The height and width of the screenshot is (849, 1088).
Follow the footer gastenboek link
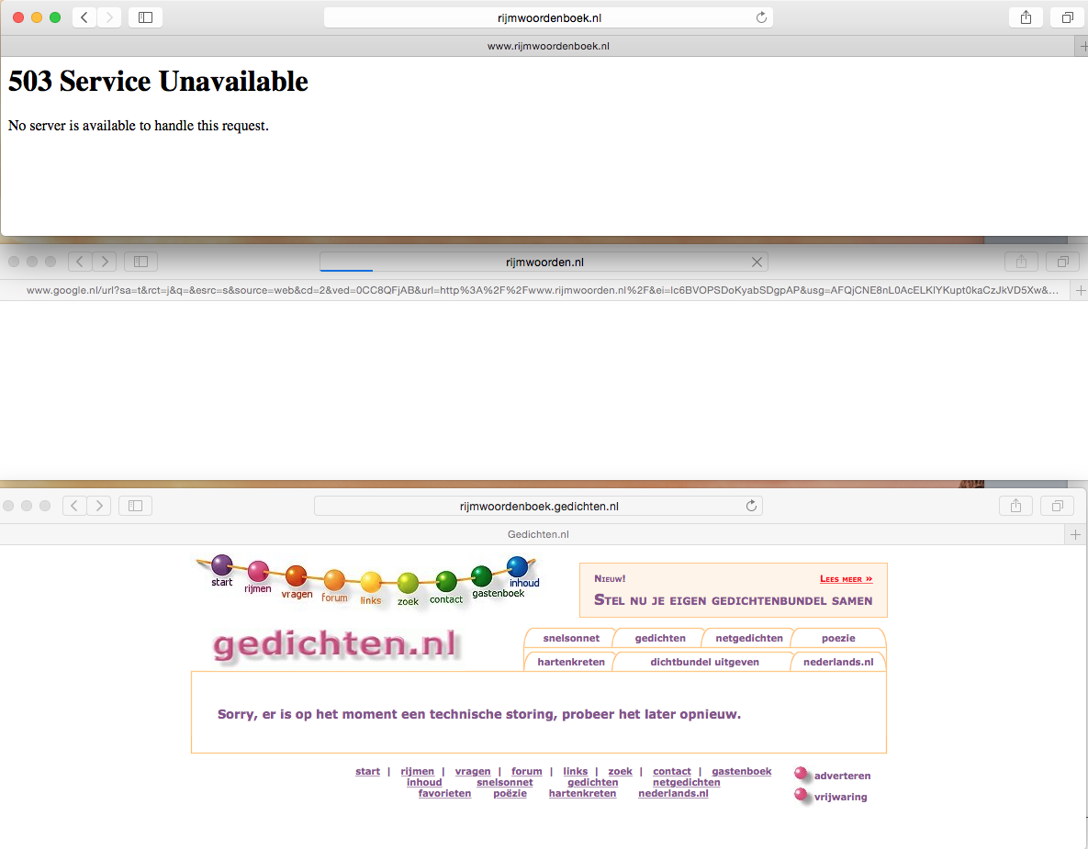pyautogui.click(x=741, y=771)
